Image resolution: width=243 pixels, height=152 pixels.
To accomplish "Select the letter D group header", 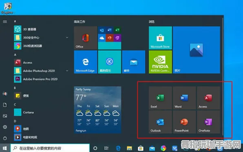I will tap(15, 121).
